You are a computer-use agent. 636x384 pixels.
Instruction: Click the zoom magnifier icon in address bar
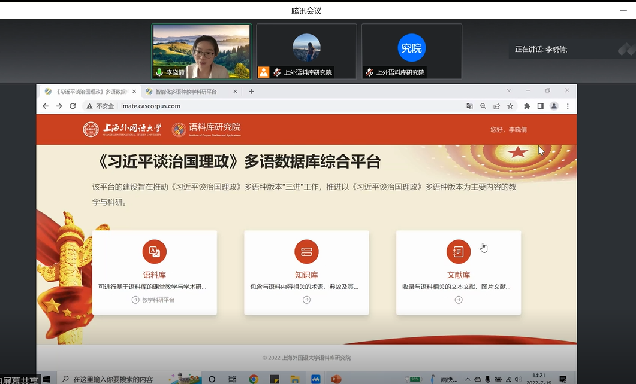(483, 106)
